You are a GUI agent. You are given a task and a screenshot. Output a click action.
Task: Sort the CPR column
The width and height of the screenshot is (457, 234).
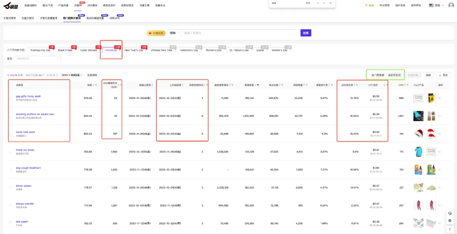405,85
